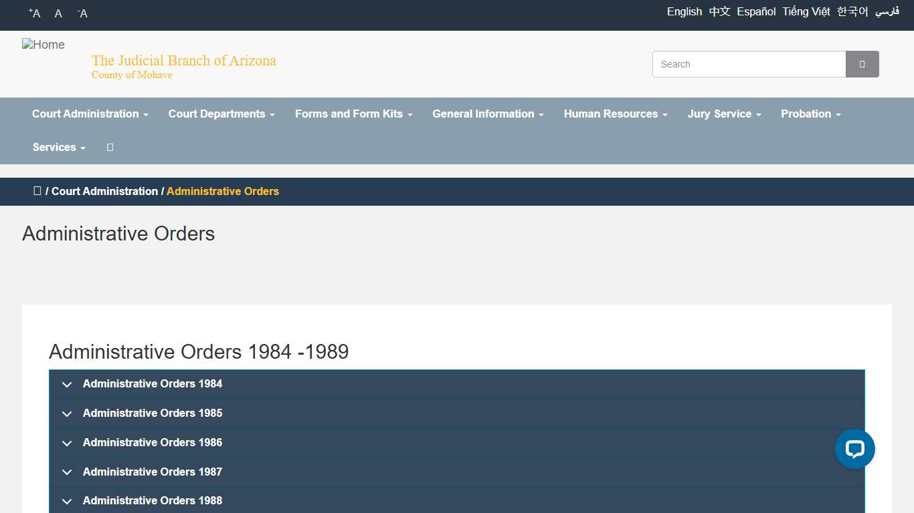Reset font size with middle A icon

58,13
